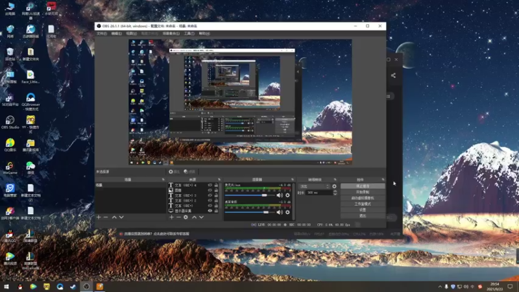Screen dimensions: 519x292
Task: Show hidden icons in system tray
Action: pyautogui.click(x=440, y=287)
